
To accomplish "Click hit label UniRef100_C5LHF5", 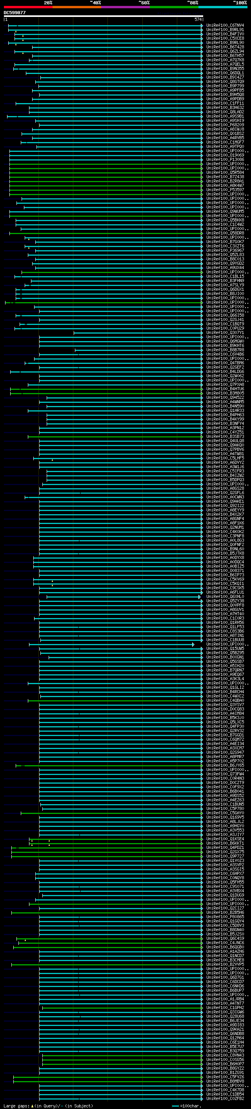I will [225, 458].
